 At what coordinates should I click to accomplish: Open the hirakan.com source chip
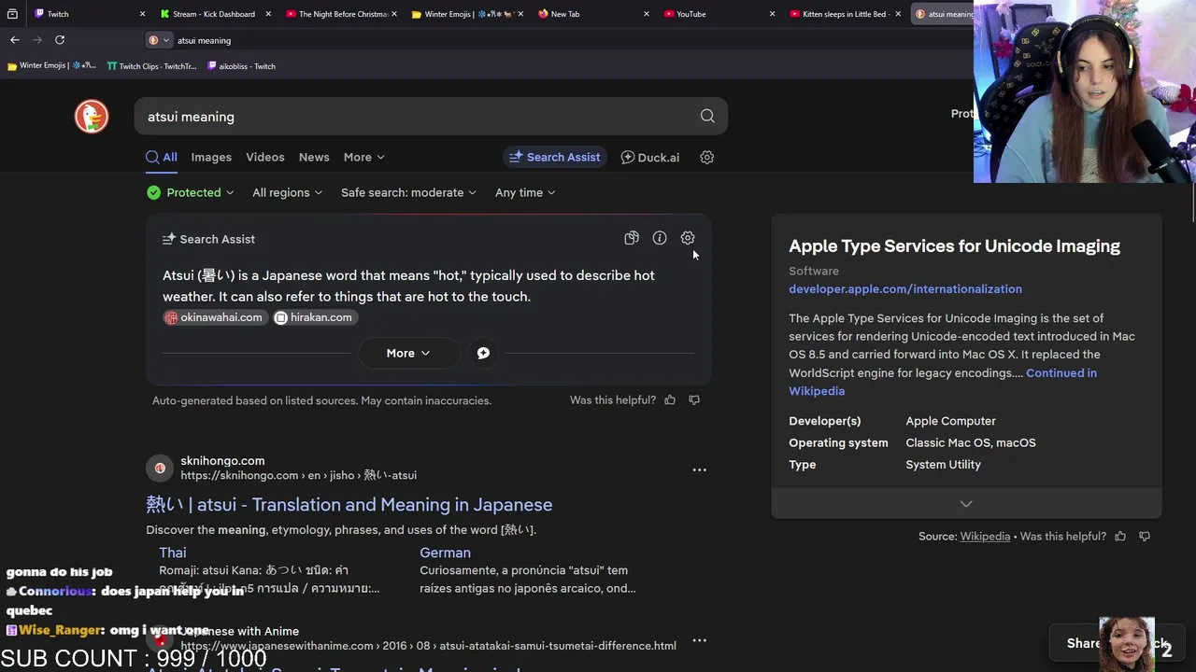tap(314, 317)
